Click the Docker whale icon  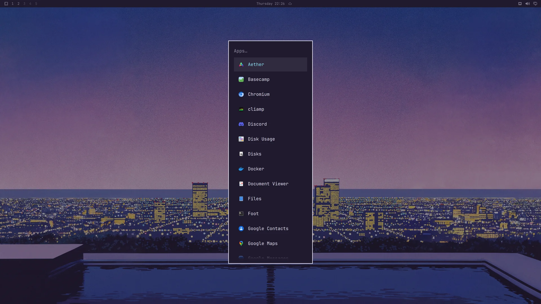click(241, 169)
